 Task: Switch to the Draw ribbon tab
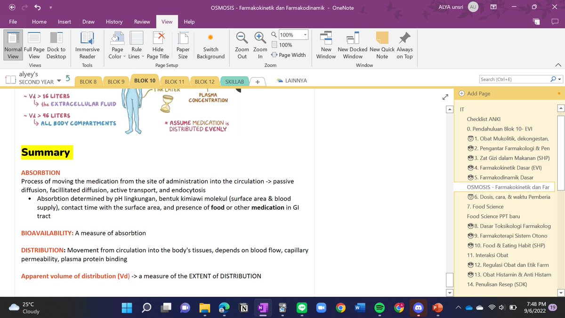pos(88,21)
